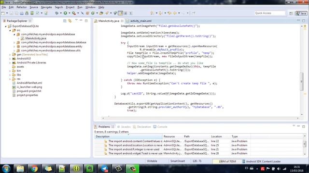Toggle Show Whitespace Characters icon
The width and height of the screenshot is (309, 173).
click(130, 13)
